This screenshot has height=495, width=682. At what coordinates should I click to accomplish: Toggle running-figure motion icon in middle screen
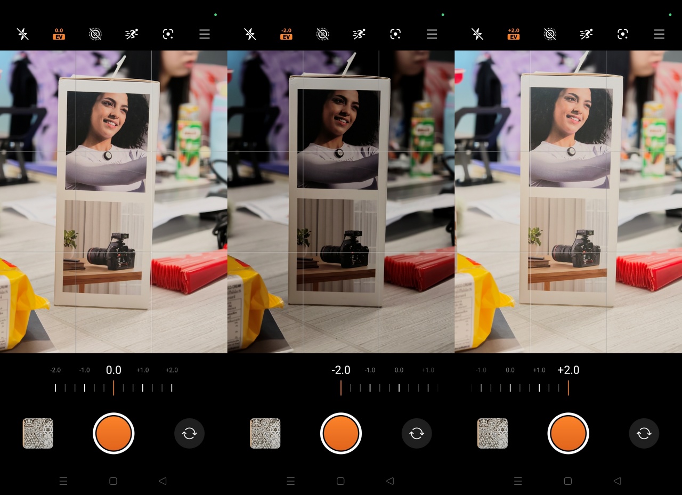click(x=359, y=34)
